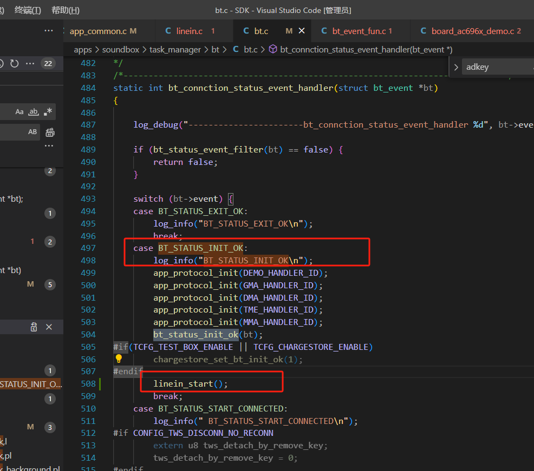Toggle search details ellipsis below replace box
This screenshot has width=534, height=471.
tap(49, 146)
